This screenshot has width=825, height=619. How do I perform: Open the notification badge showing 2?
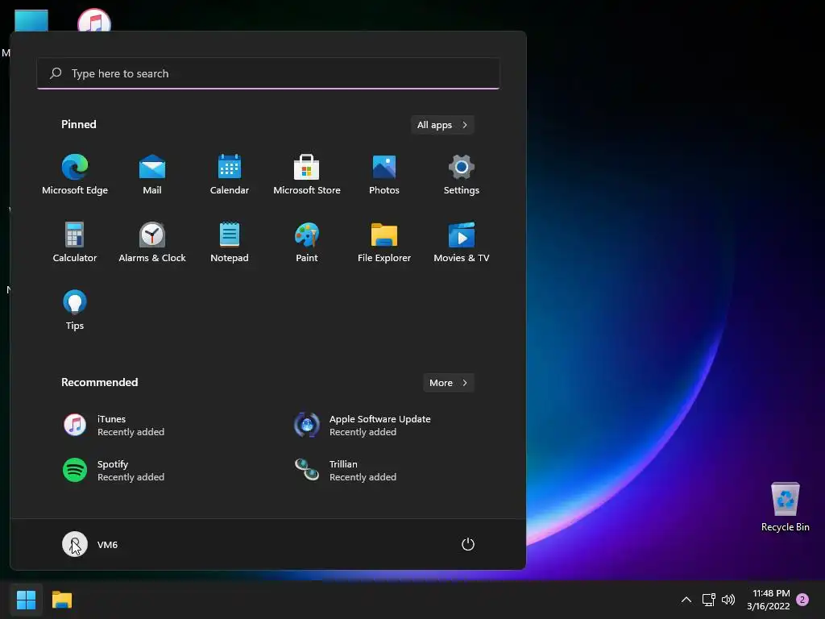pos(802,600)
